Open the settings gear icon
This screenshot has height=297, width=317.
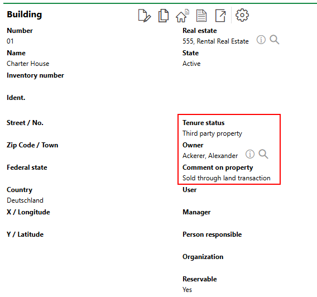(242, 15)
